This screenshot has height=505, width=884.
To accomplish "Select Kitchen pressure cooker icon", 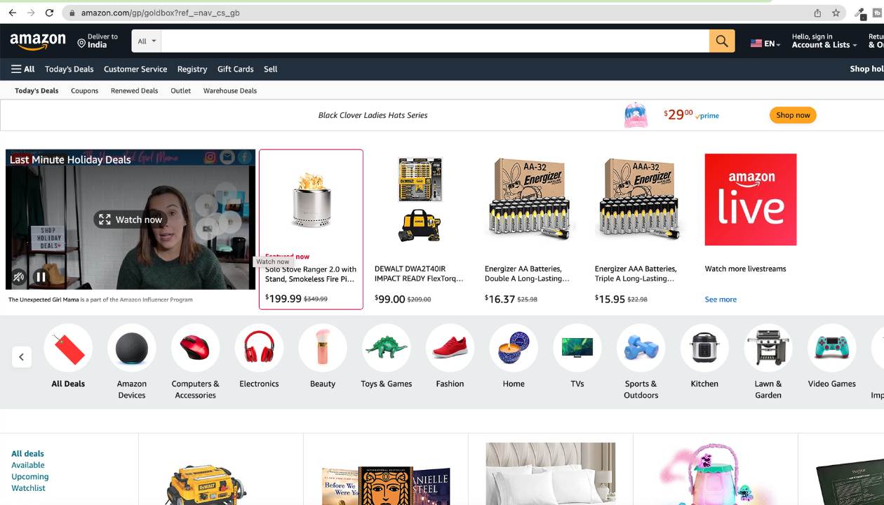I will [x=704, y=348].
